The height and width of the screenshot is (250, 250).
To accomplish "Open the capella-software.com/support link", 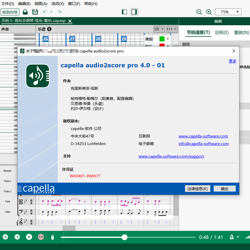I will (171, 156).
